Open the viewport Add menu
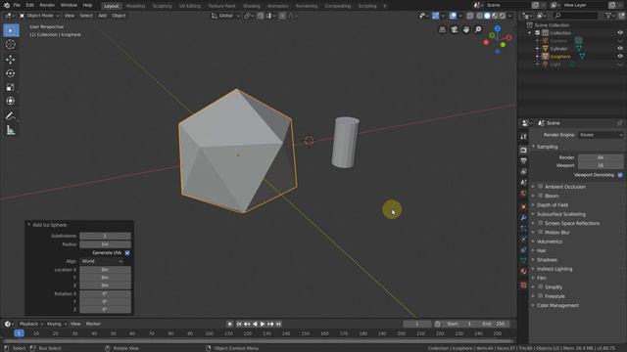627x352 pixels. click(x=102, y=16)
